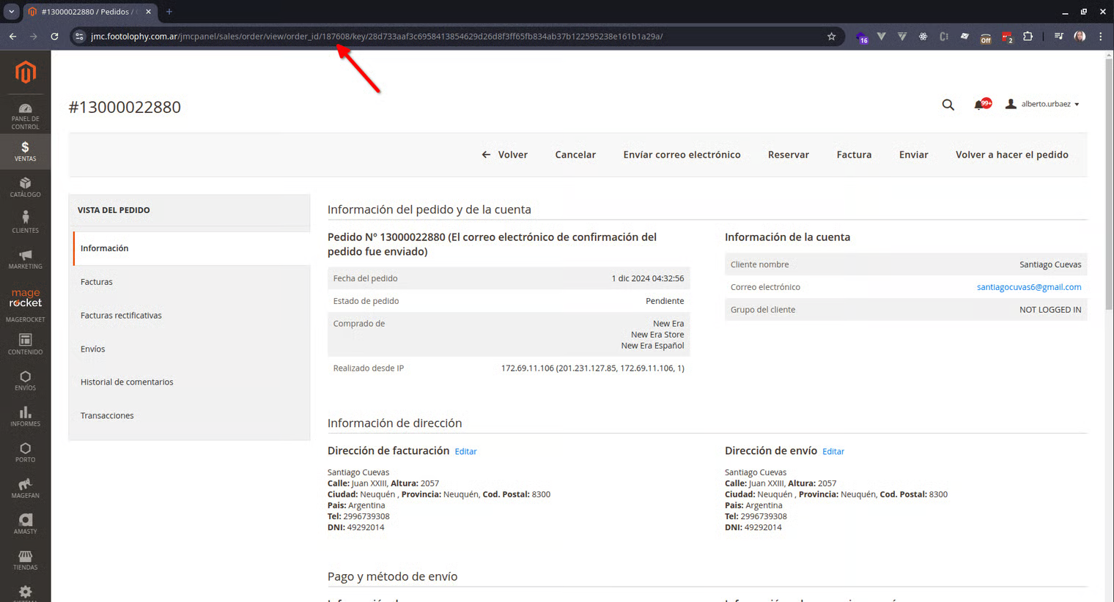This screenshot has height=602, width=1114.
Task: Open the Ventas sidebar menu
Action: pyautogui.click(x=25, y=152)
